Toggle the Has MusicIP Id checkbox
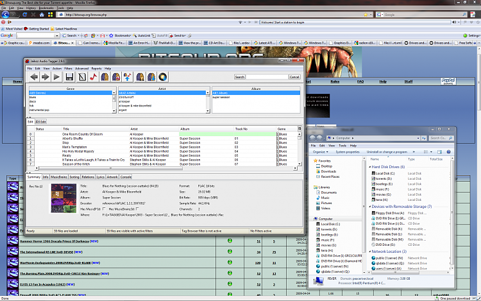 pos(104,209)
